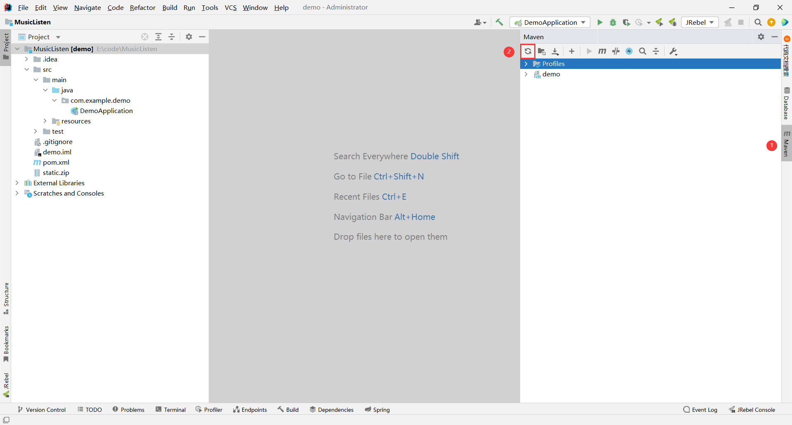Open Terminal tool window tab
792x425 pixels.
tap(171, 409)
